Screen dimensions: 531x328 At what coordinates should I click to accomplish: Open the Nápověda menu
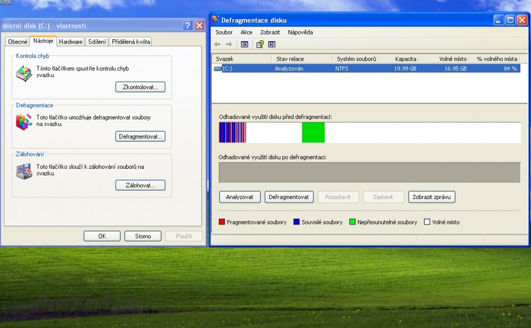tap(300, 32)
